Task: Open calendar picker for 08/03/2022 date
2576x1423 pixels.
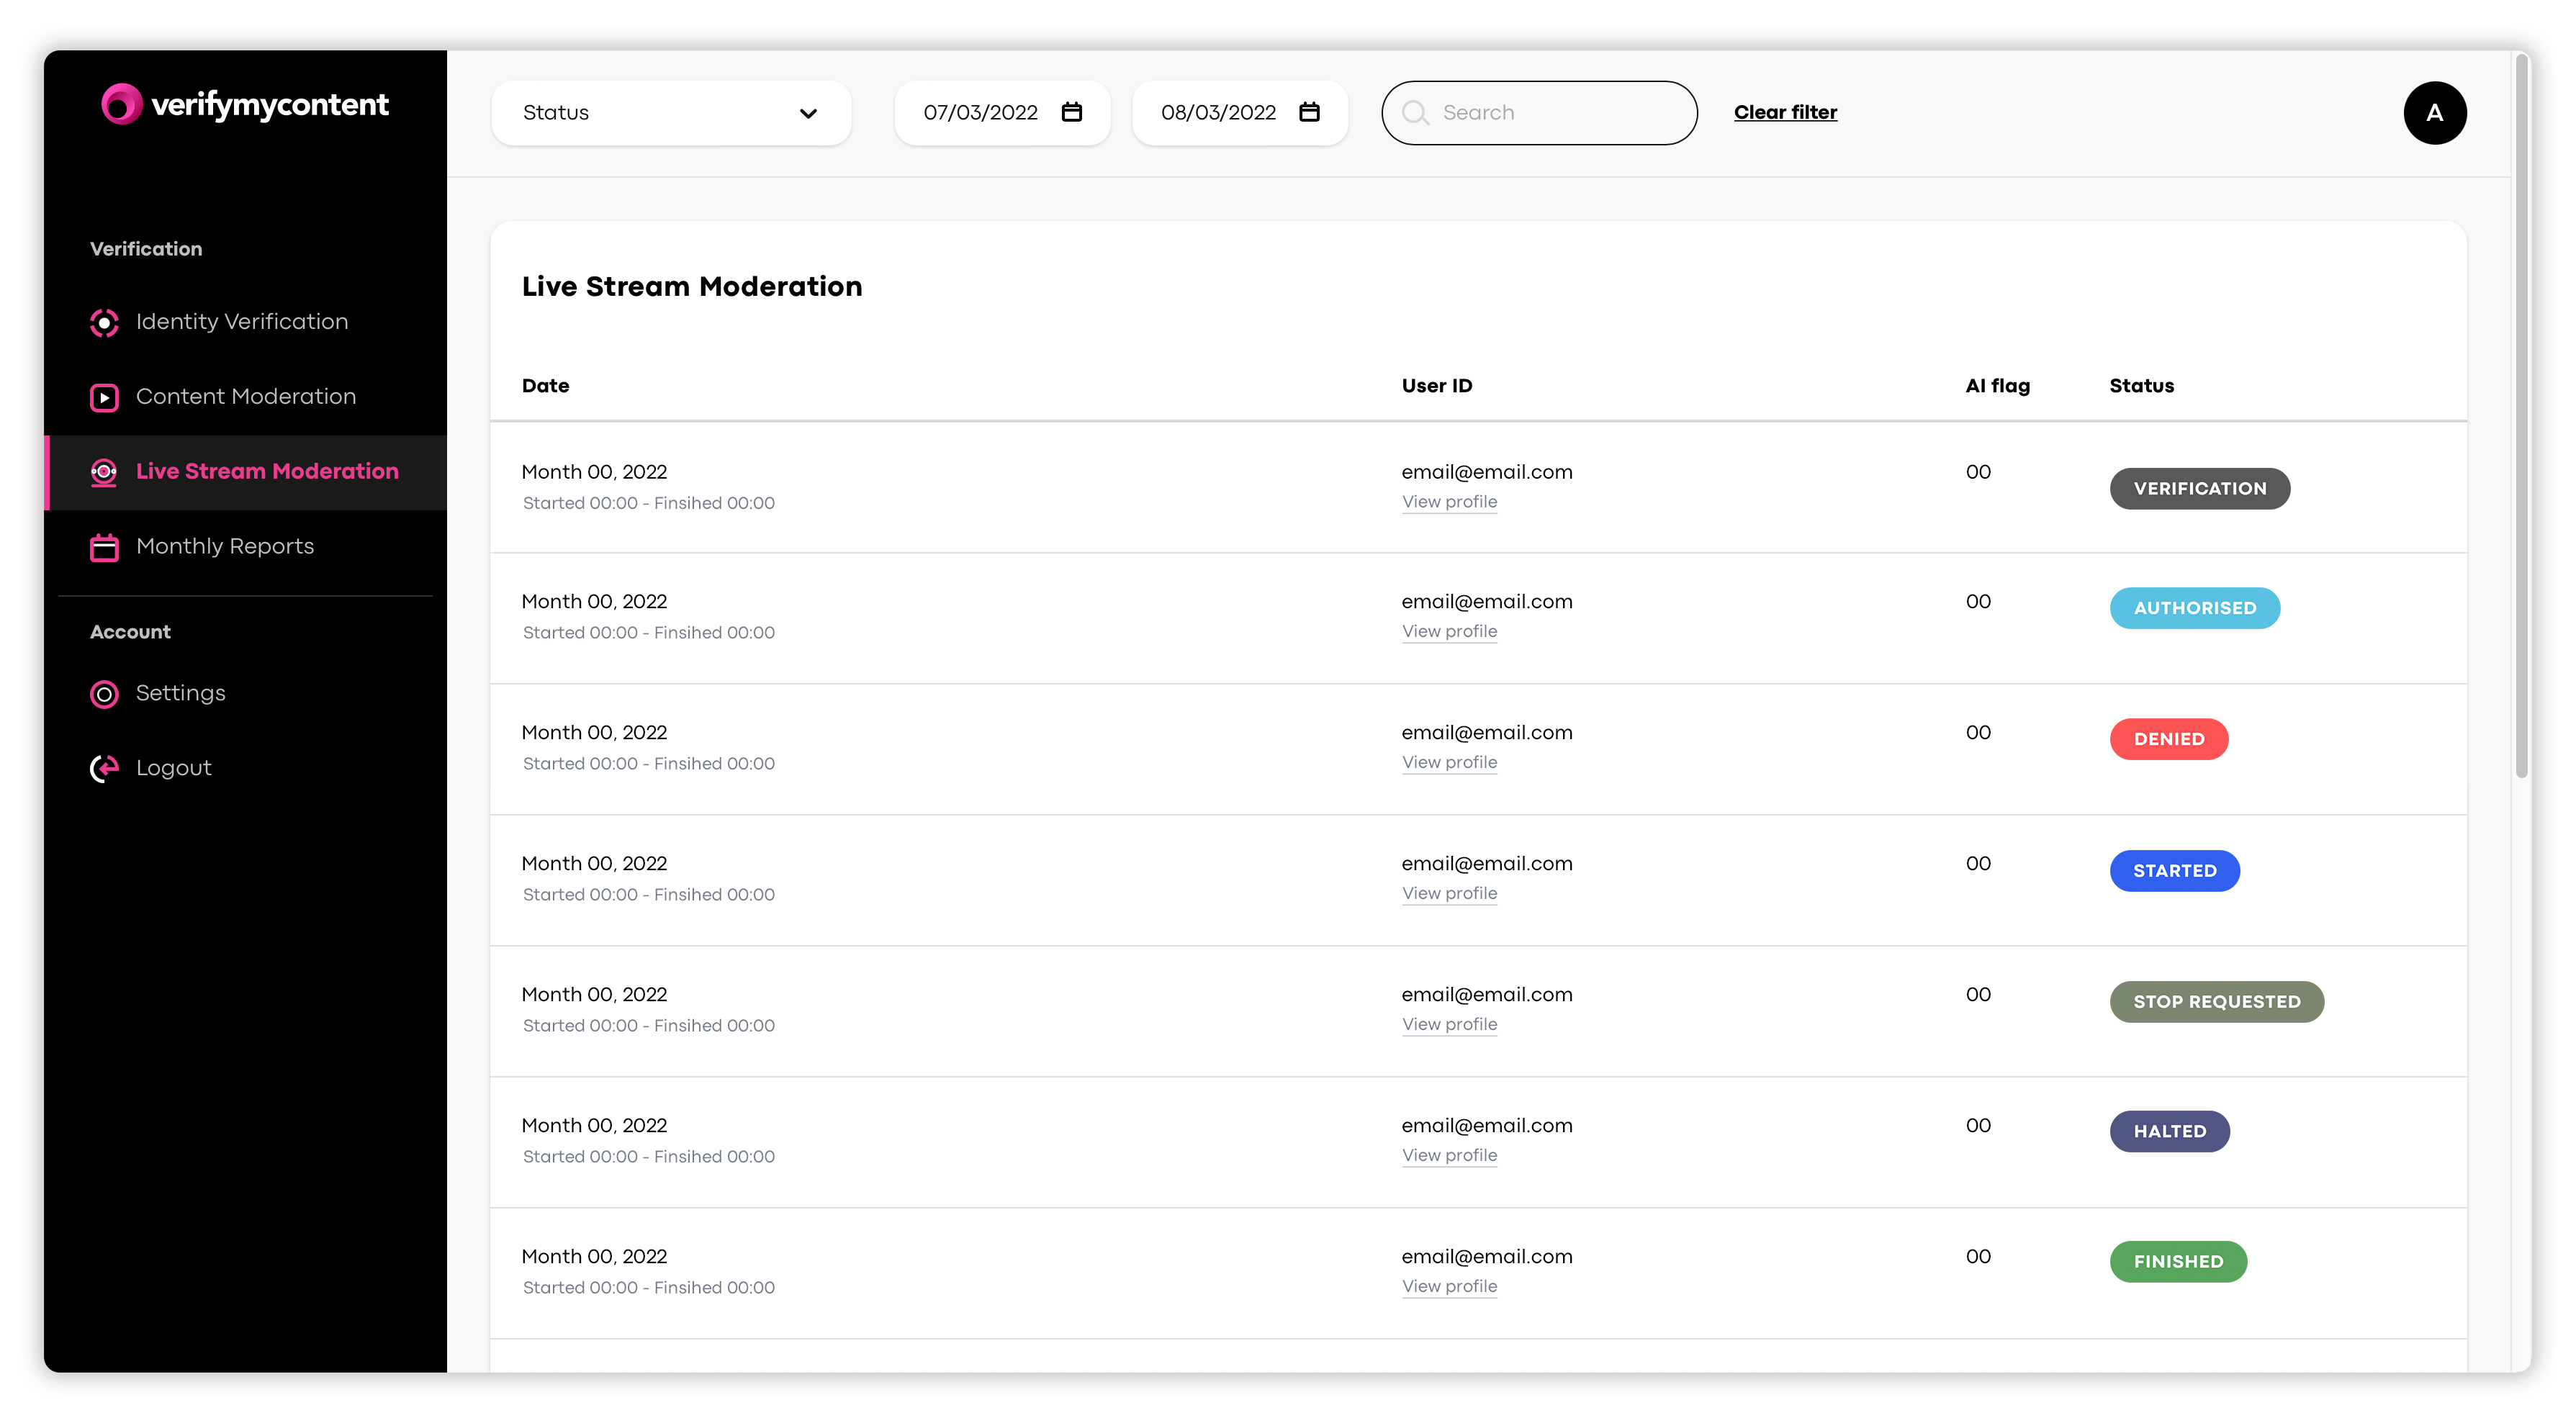Action: click(1309, 112)
